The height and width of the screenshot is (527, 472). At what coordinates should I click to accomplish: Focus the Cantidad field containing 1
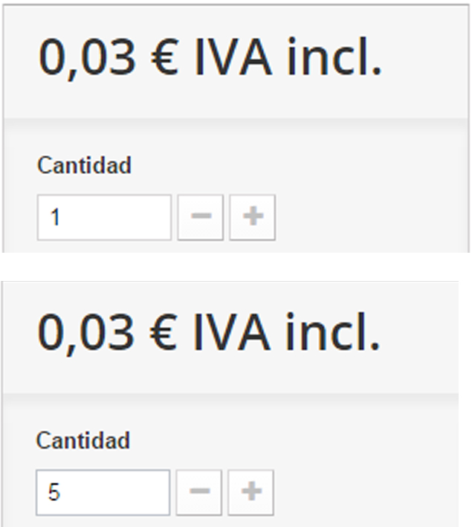[104, 217]
